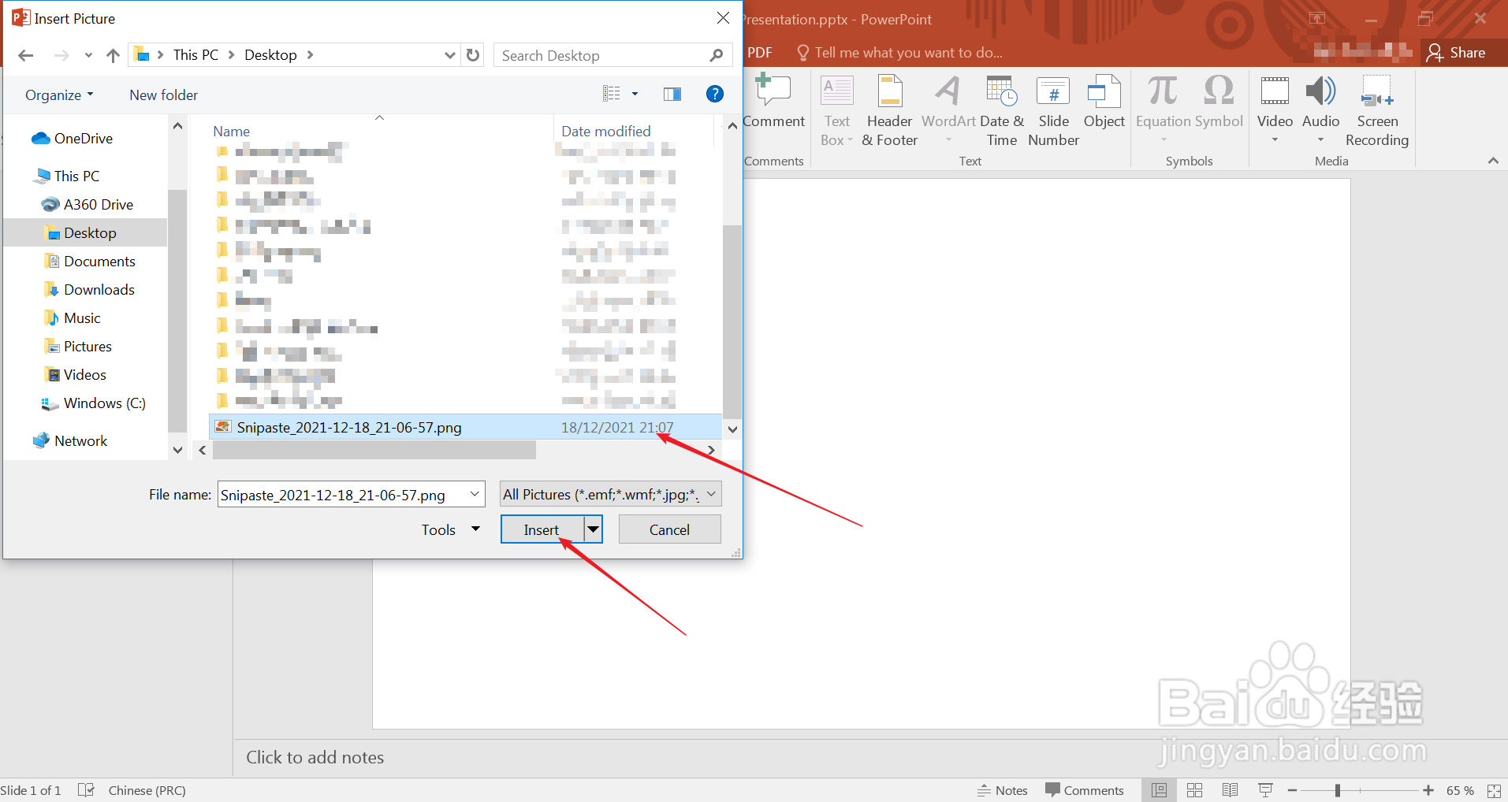Start a Screen Recording
Screen dimensions: 1508x802
1377,111
